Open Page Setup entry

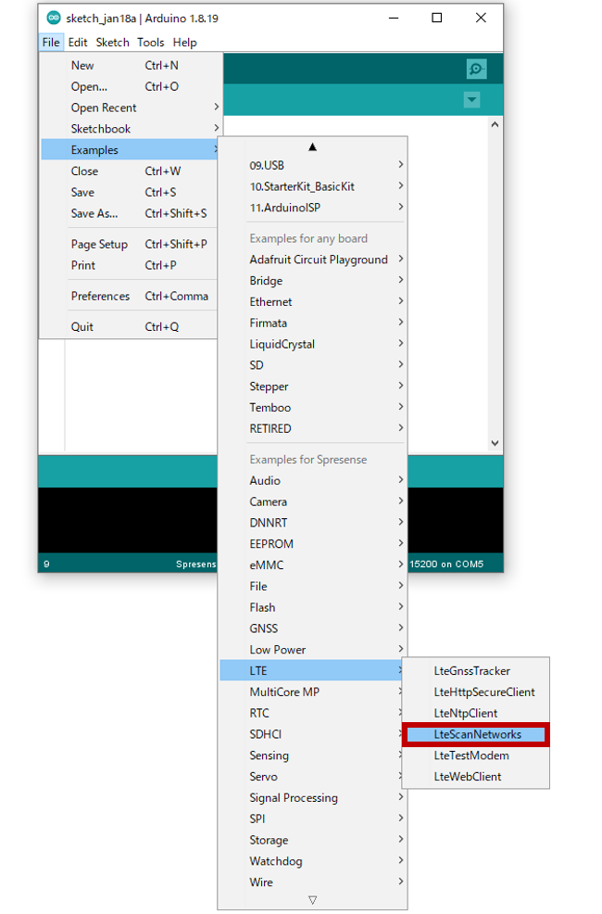(131, 244)
